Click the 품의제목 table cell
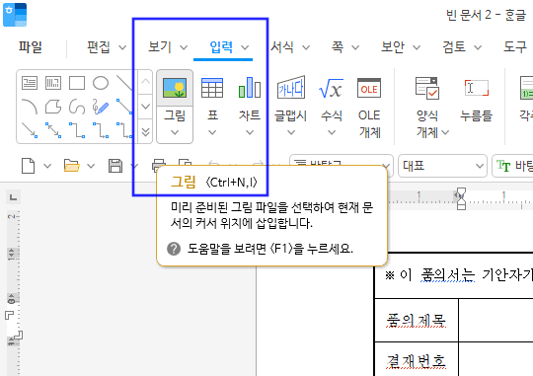The height and width of the screenshot is (376, 533). (x=417, y=321)
